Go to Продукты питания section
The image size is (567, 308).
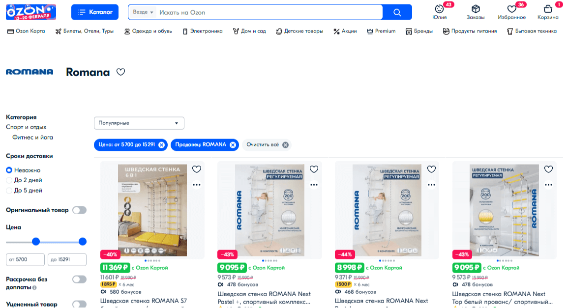[470, 31]
